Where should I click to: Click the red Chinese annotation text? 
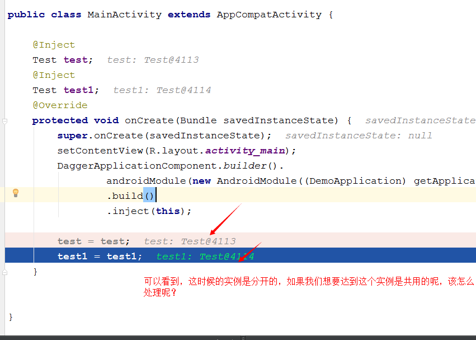tap(308, 286)
